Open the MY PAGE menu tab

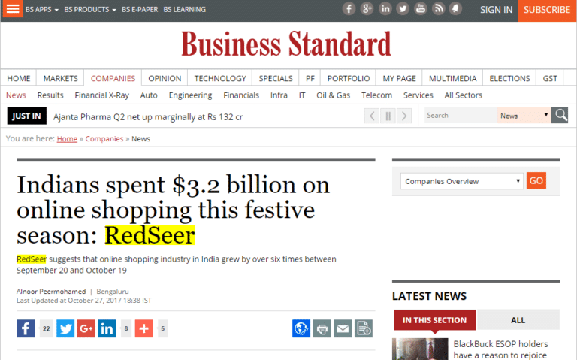tap(399, 78)
